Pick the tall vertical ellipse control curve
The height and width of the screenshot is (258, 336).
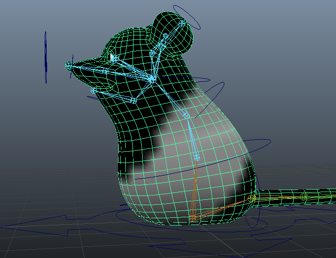(x=46, y=57)
